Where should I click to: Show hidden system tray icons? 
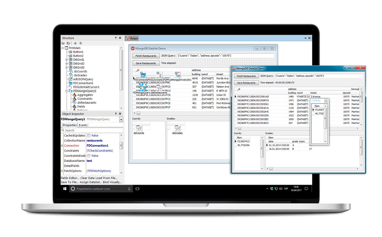(267, 189)
